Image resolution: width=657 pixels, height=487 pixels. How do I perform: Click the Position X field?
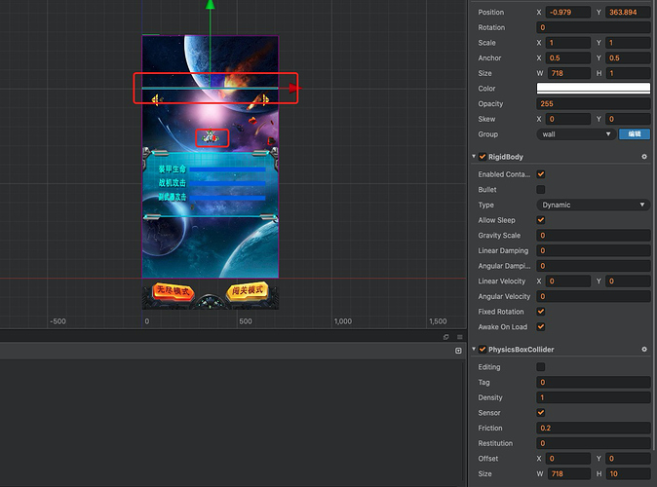568,12
